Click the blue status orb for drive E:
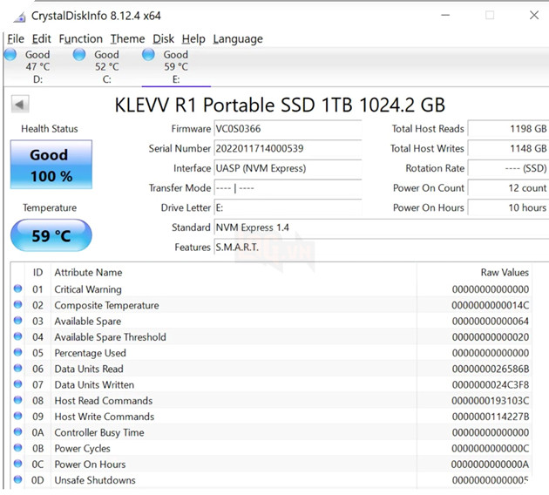 coord(148,55)
